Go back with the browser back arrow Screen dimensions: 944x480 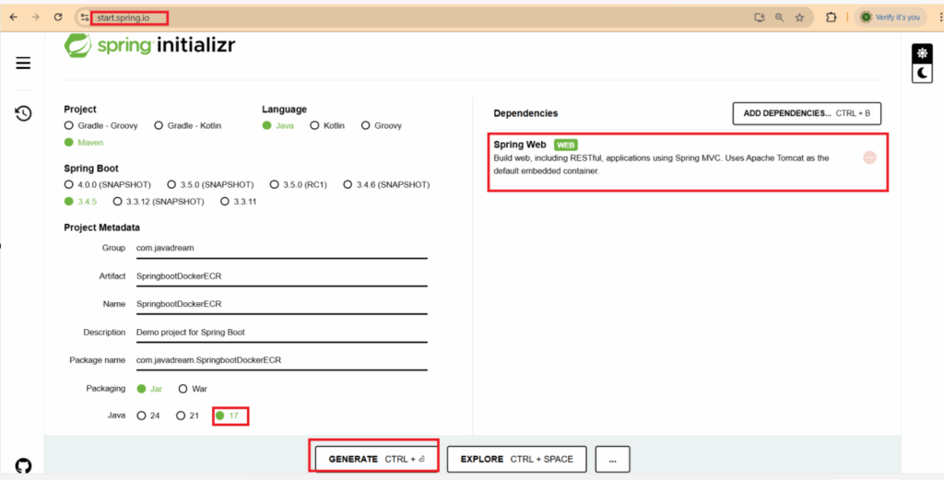[13, 18]
